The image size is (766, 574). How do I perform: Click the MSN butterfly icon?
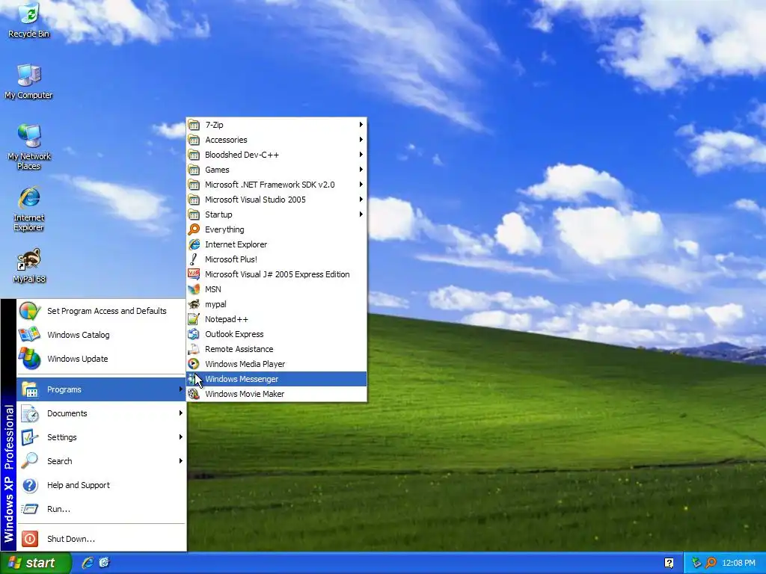pos(194,289)
